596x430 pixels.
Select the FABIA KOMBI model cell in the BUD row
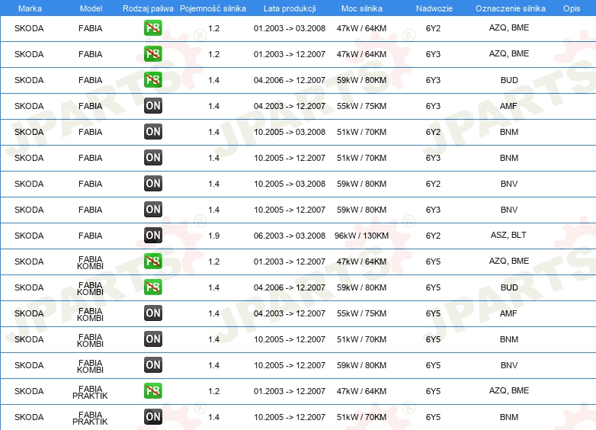pyautogui.click(x=90, y=288)
